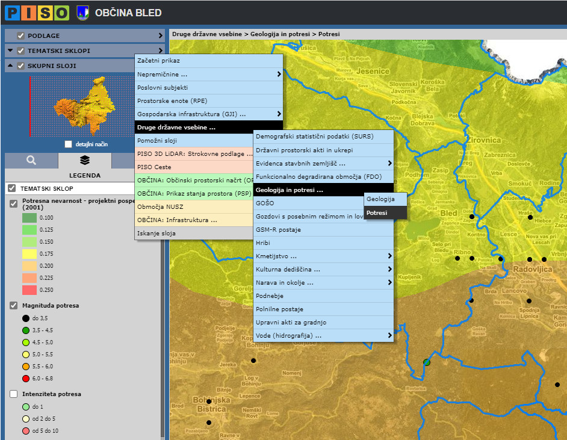Open the search magnifier tab
The width and height of the screenshot is (567, 440).
(x=31, y=160)
